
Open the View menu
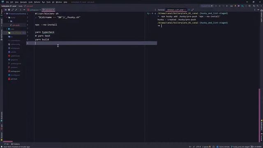(x=16, y=2)
